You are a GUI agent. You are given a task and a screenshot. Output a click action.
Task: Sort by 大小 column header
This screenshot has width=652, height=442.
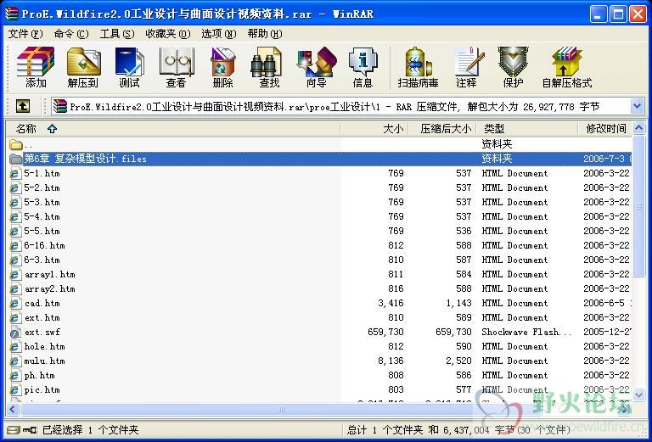coord(374,128)
